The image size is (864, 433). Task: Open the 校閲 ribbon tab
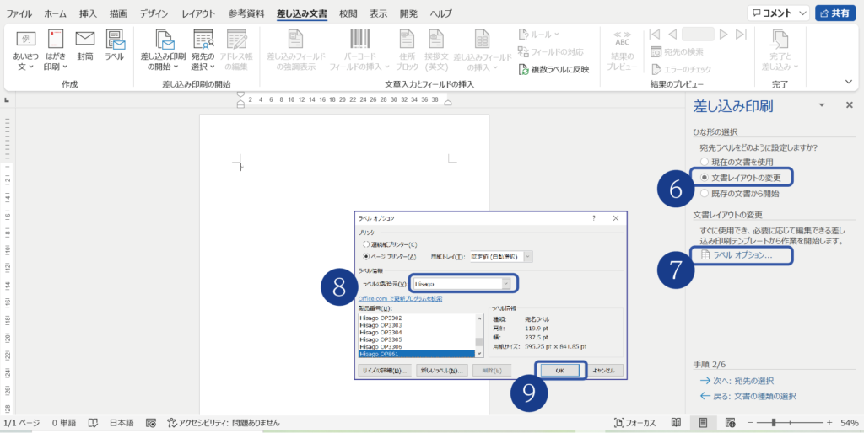pos(348,14)
